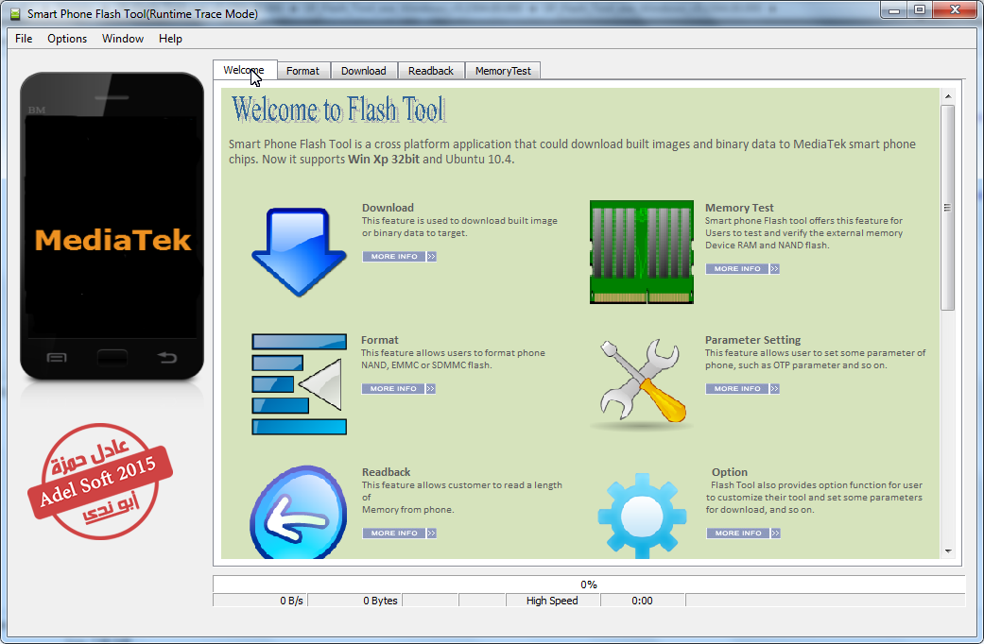Click MORE INFO under Format

tap(399, 389)
